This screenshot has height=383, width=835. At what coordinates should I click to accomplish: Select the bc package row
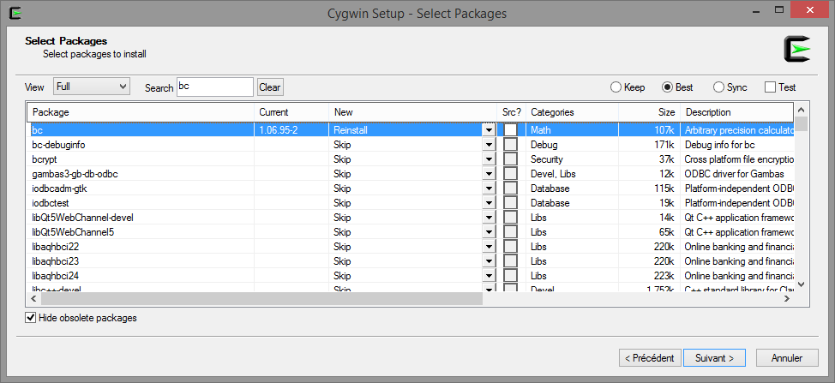tap(411, 129)
